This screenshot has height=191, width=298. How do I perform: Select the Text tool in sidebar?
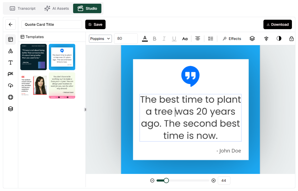click(x=11, y=63)
